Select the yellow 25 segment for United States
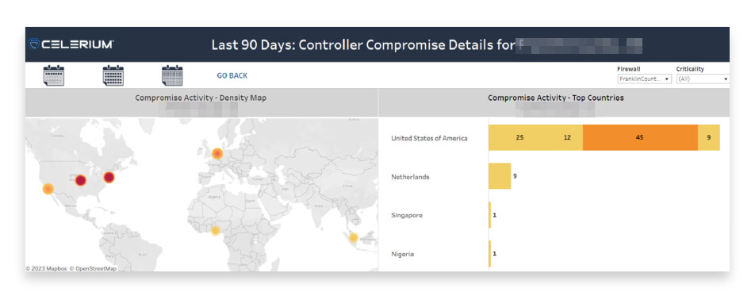The width and height of the screenshot is (755, 300). pos(519,138)
